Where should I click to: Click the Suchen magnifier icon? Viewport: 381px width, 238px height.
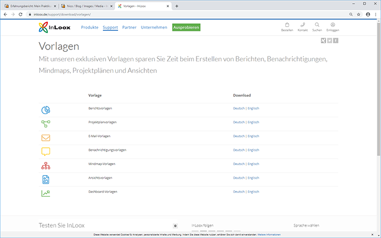click(317, 25)
